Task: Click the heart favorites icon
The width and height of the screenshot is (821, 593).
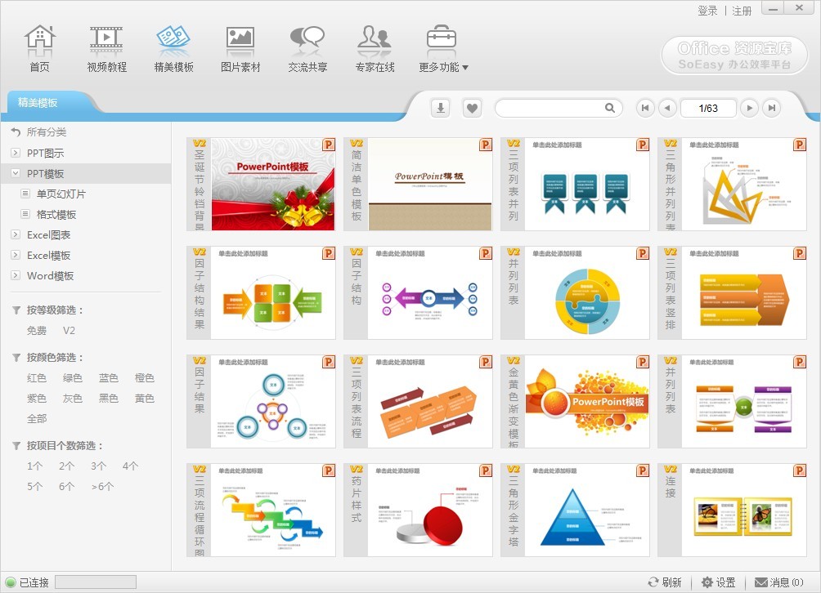Action: (x=473, y=109)
